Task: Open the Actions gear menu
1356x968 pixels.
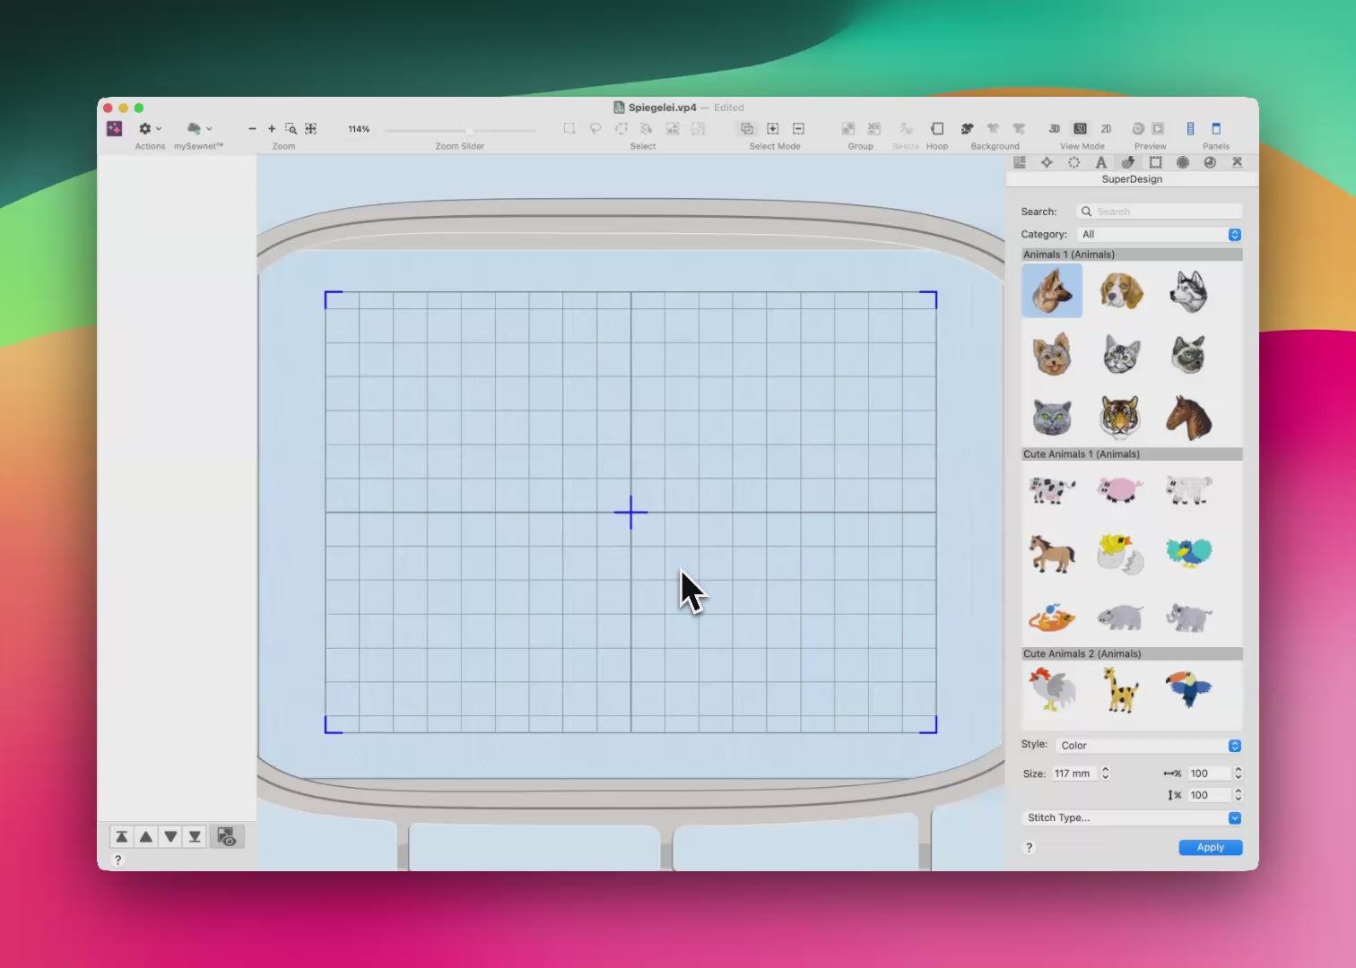Action: point(148,129)
